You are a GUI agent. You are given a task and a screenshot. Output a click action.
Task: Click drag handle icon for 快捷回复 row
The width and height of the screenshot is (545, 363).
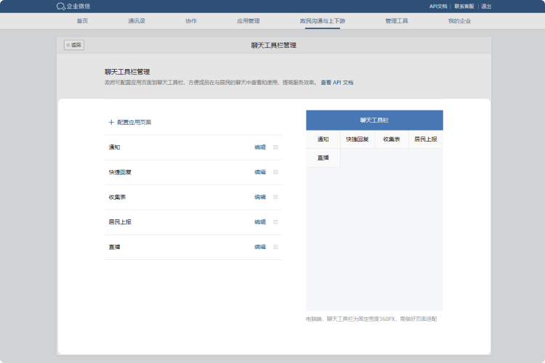[275, 172]
